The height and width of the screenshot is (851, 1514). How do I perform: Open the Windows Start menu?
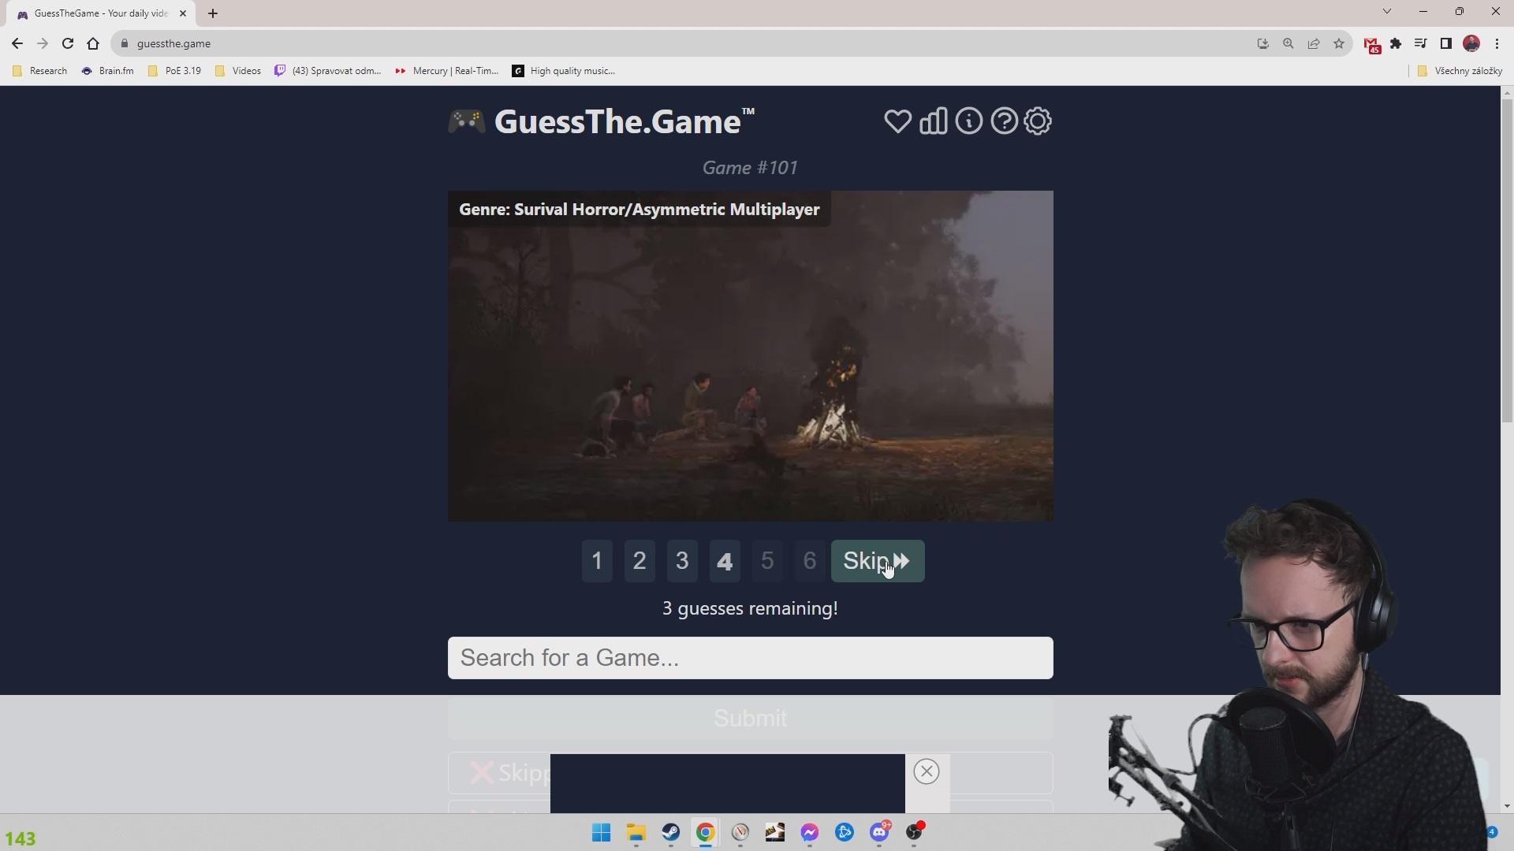602,832
